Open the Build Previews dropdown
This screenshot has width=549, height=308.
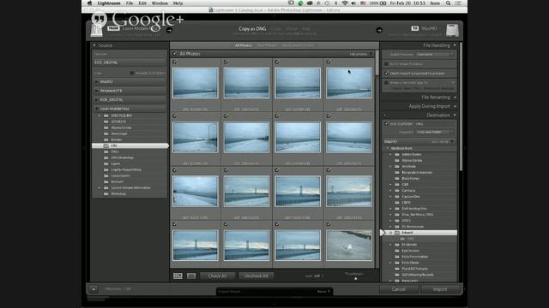435,55
